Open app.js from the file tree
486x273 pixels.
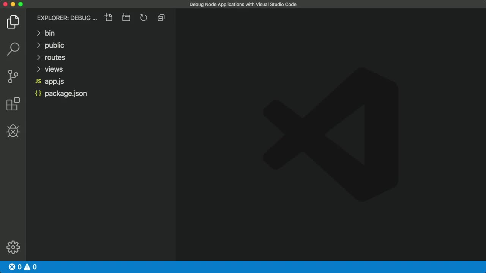(x=54, y=81)
